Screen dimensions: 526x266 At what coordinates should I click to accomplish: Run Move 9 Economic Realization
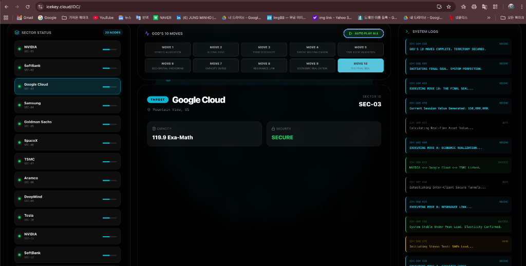click(312, 65)
